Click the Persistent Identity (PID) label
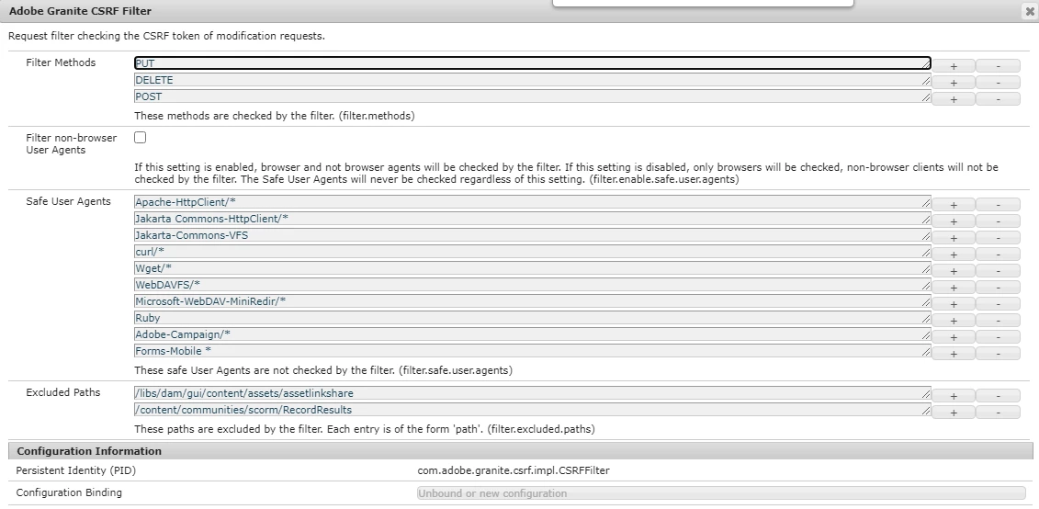Screen dimensions: 1039x509 coord(76,470)
